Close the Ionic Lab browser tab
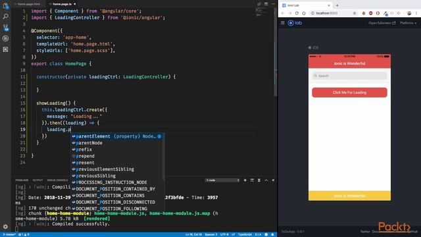421x237 pixels. click(x=329, y=5)
